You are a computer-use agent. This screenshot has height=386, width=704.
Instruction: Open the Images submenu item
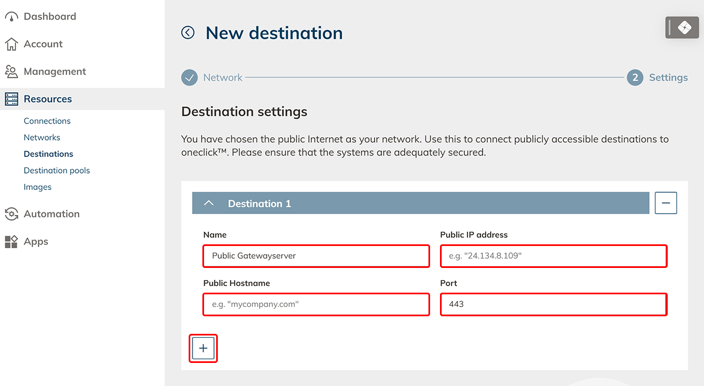pos(37,187)
